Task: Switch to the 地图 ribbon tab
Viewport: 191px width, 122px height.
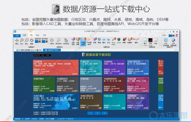Action: pyautogui.click(x=24, y=35)
